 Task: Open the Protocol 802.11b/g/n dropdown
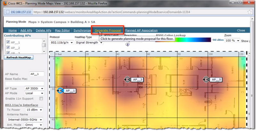[61, 43]
